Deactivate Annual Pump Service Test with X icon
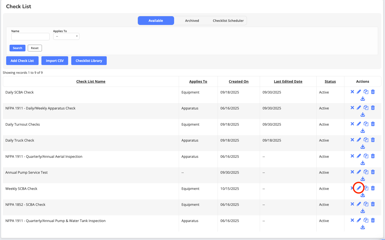The image size is (385, 240). tap(352, 172)
